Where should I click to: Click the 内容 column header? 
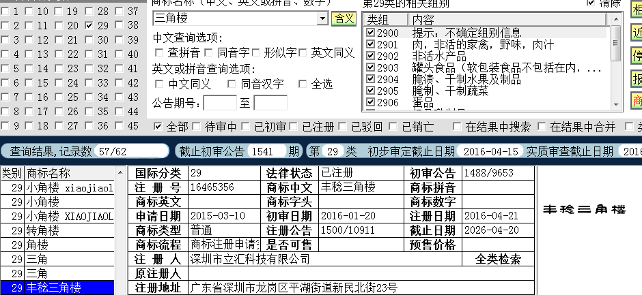point(507,20)
